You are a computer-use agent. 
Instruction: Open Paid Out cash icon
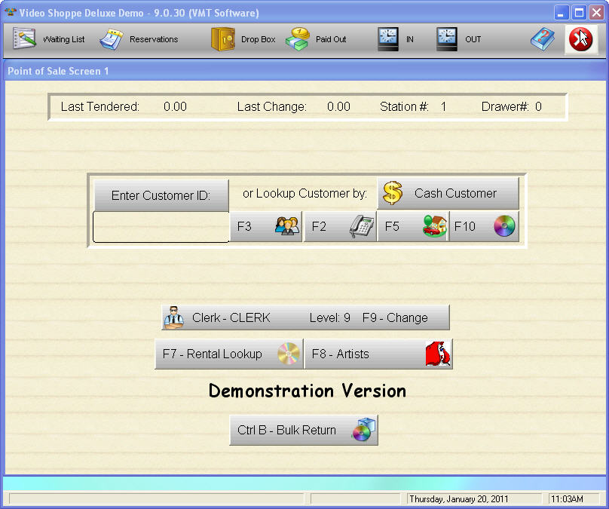[x=298, y=39]
